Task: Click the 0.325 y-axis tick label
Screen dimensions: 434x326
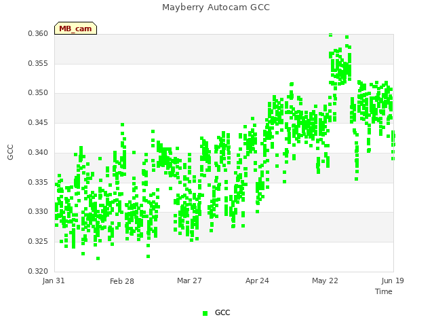Action: 38,242
